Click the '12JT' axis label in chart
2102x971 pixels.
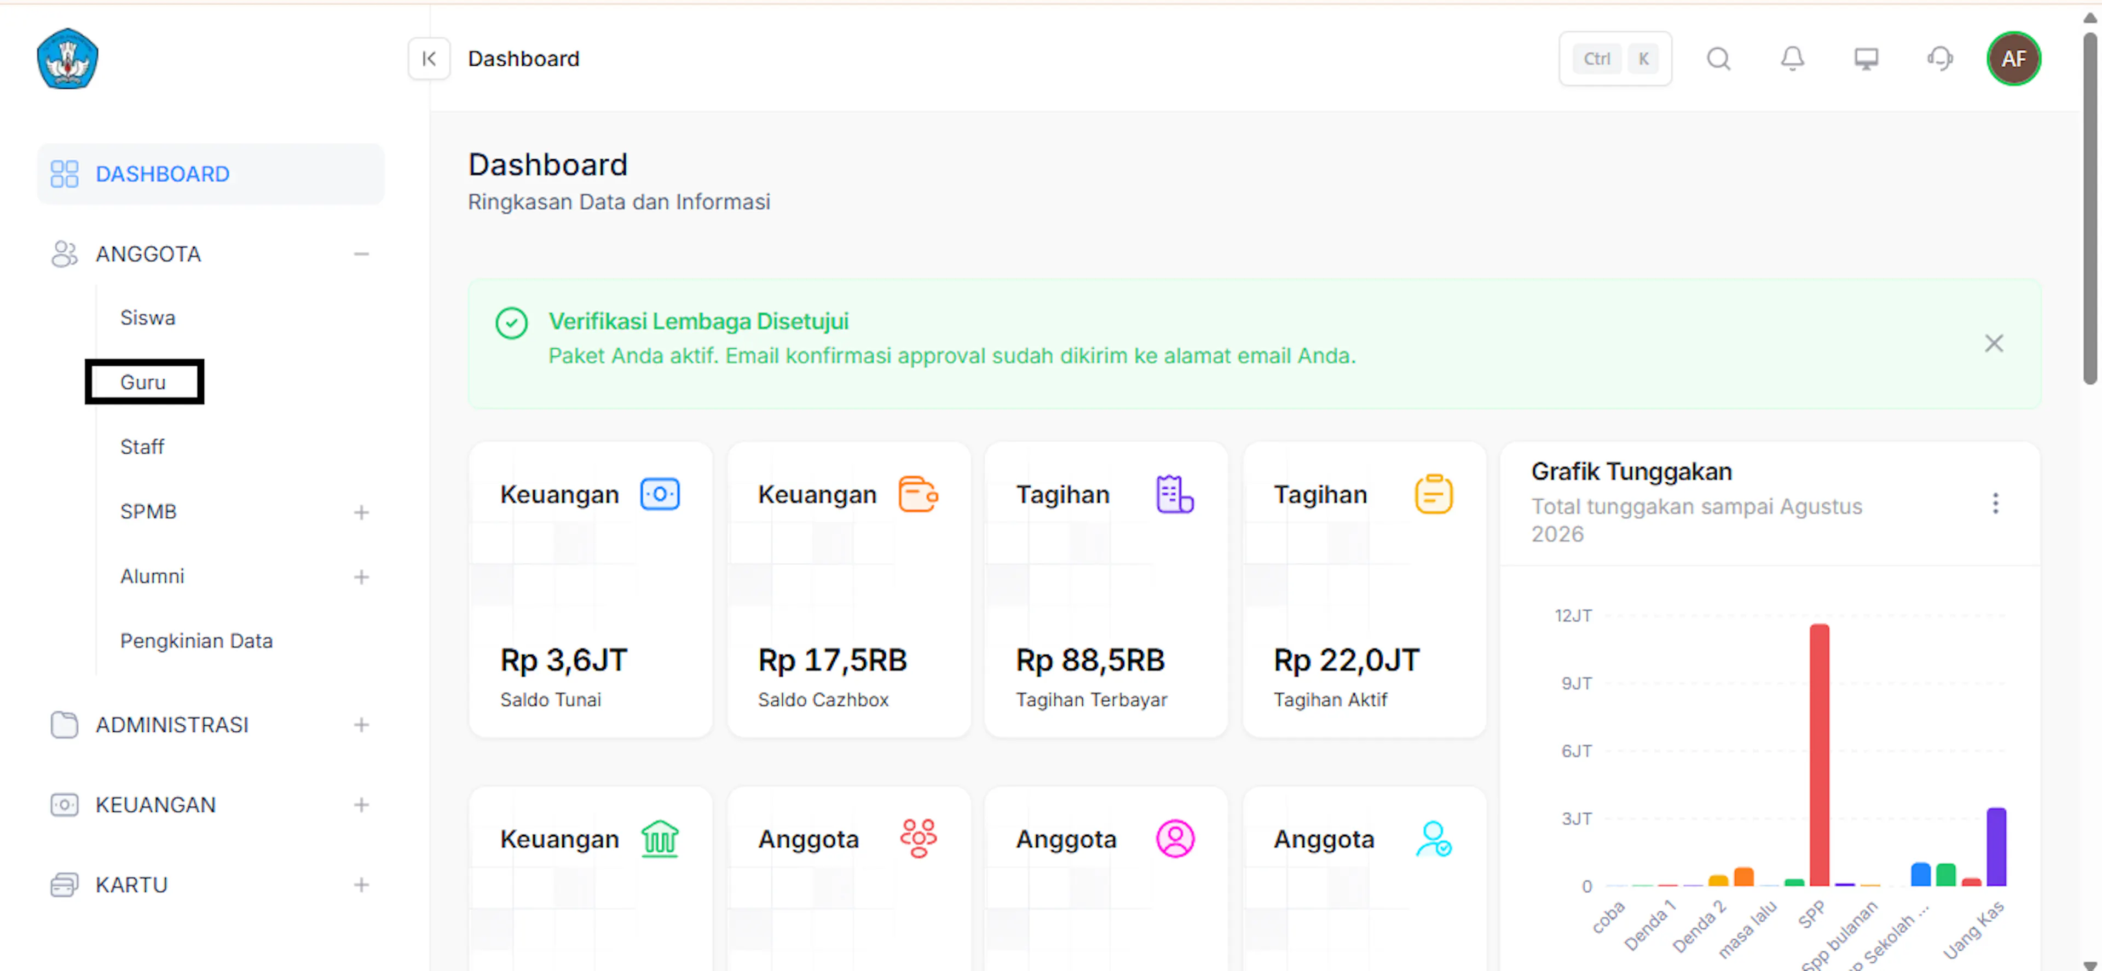tap(1573, 615)
